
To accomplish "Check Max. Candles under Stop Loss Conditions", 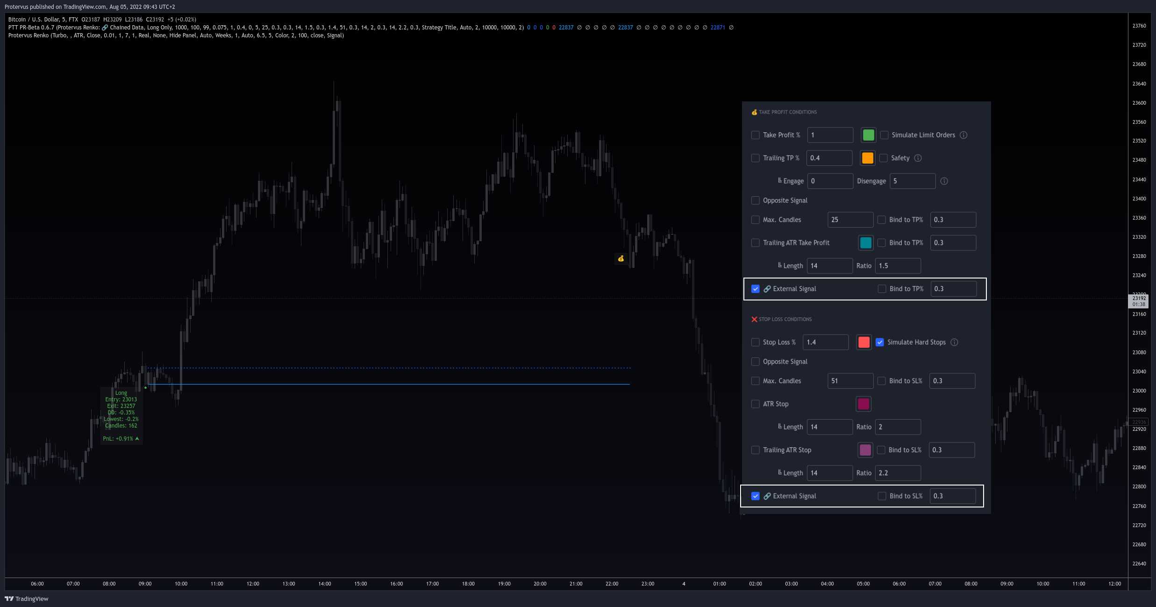I will point(755,381).
